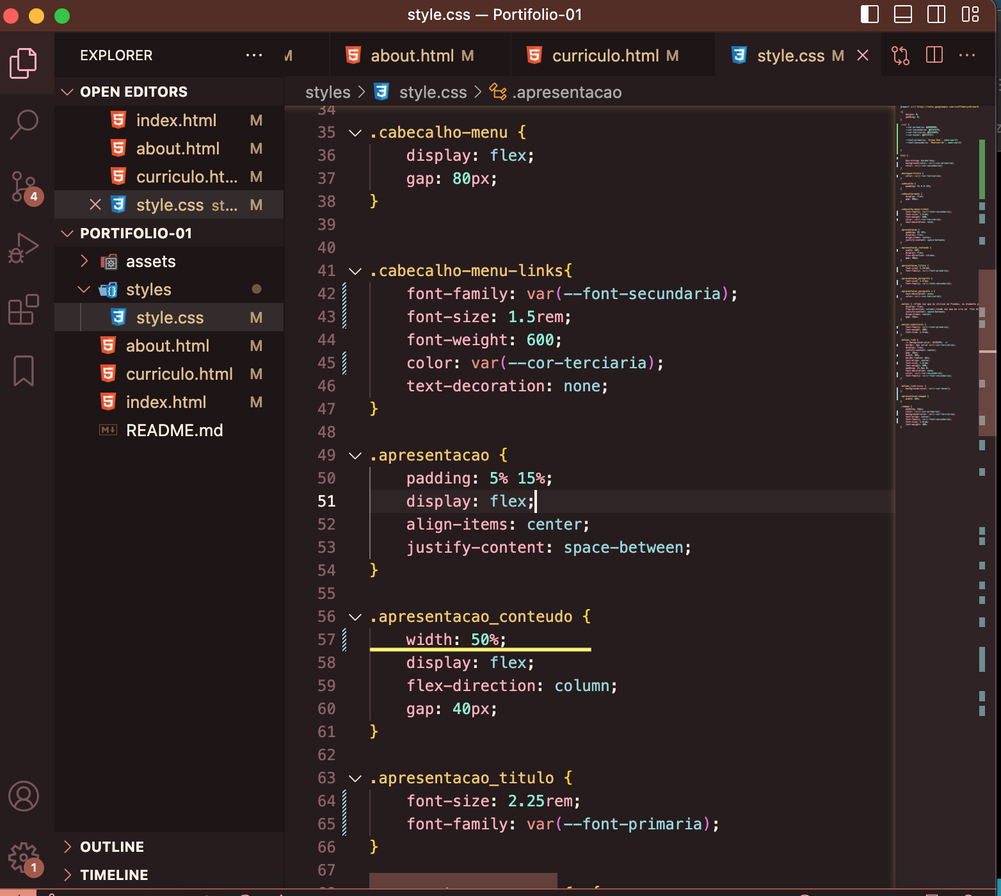
Task: Fold the .apresentacao_conteudo rule at line 56
Action: click(355, 617)
